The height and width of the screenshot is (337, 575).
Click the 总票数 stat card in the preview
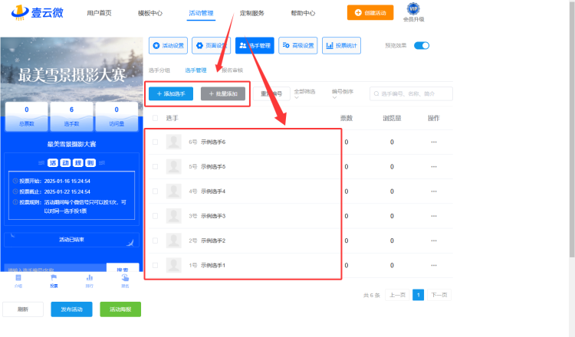click(26, 116)
